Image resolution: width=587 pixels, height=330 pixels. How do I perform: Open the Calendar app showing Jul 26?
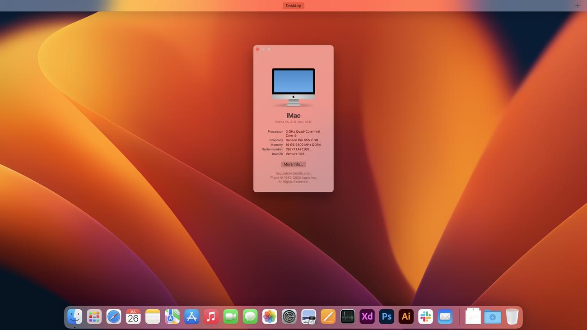point(133,316)
